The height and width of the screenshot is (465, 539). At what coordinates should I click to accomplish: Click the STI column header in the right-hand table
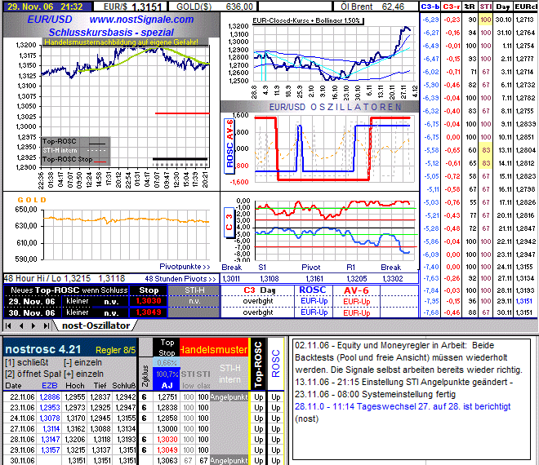pyautogui.click(x=485, y=7)
